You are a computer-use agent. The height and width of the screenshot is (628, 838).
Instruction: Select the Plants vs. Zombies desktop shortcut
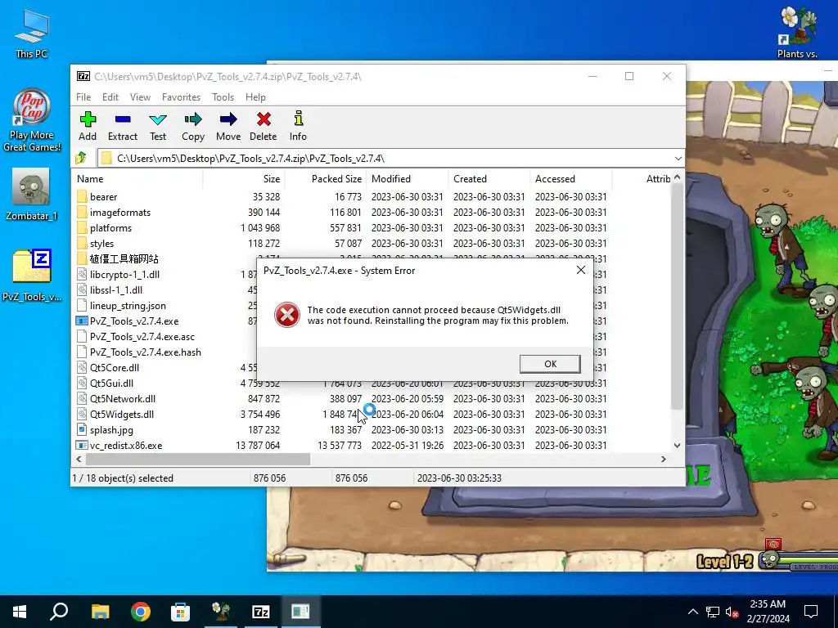(797, 33)
